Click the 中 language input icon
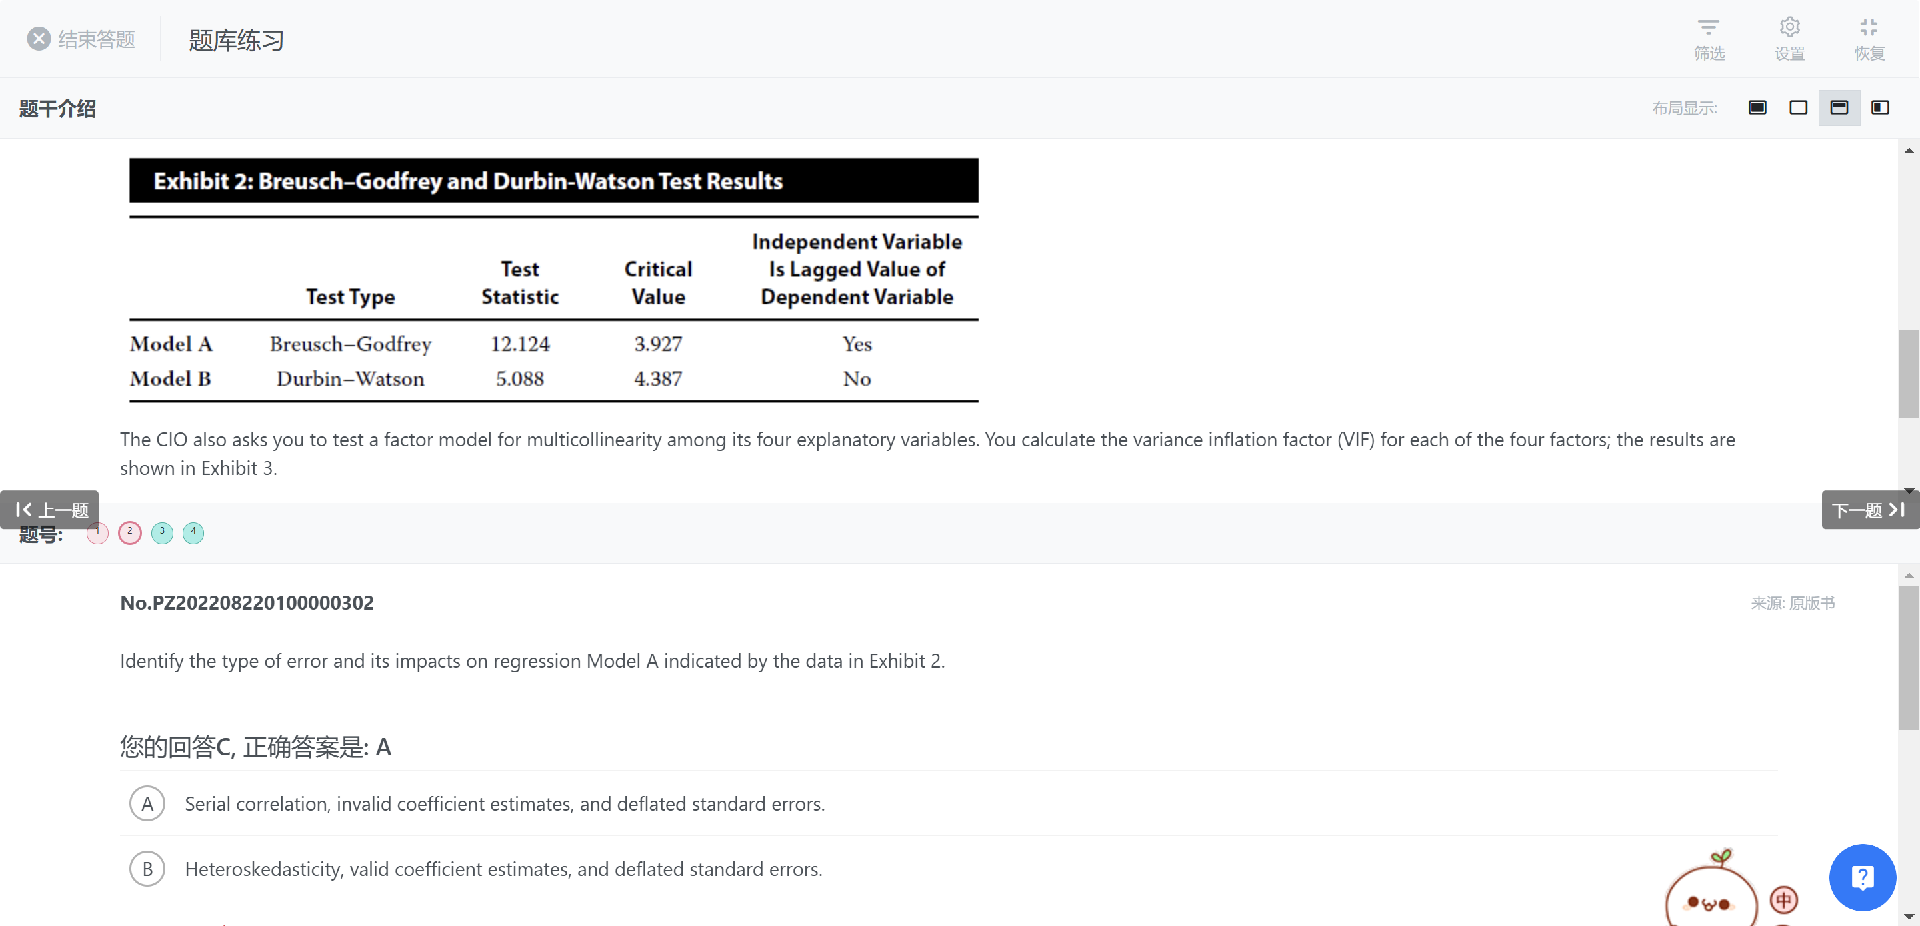The image size is (1920, 926). [x=1783, y=901]
